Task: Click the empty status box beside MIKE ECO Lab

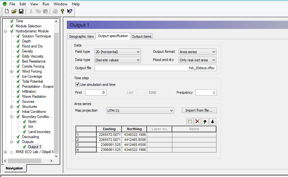Action: 12,152
